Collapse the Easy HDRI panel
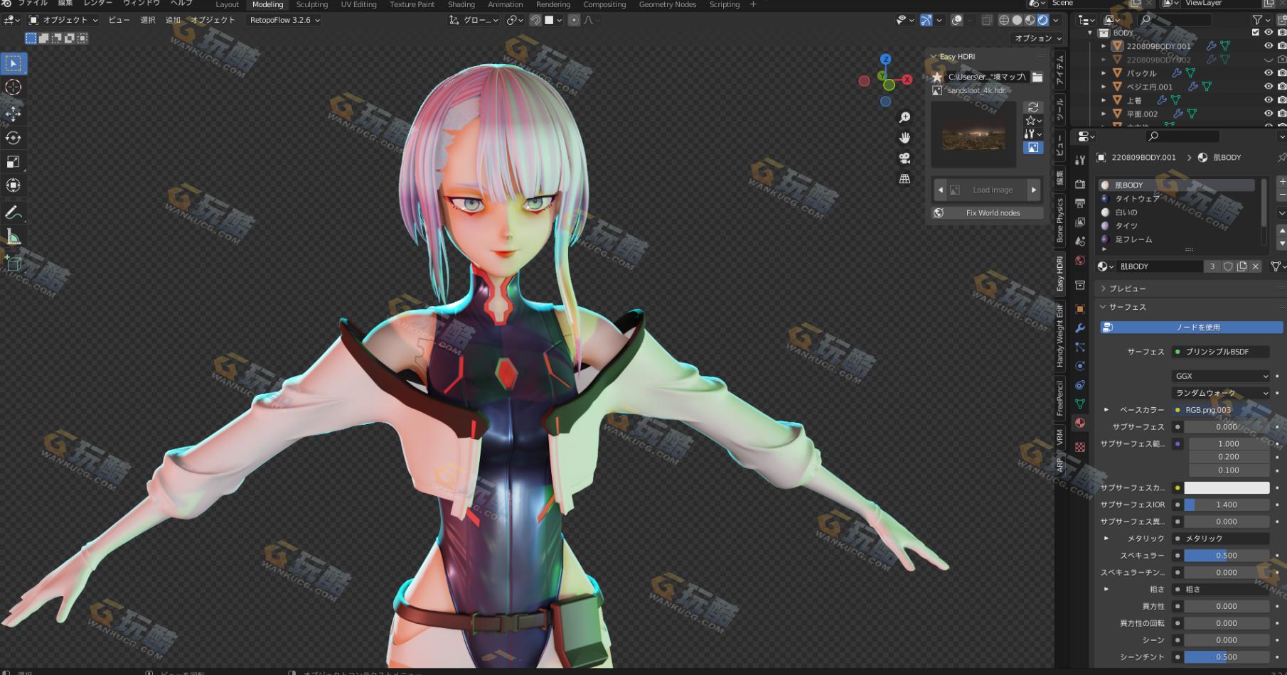This screenshot has height=675, width=1287. click(x=934, y=57)
